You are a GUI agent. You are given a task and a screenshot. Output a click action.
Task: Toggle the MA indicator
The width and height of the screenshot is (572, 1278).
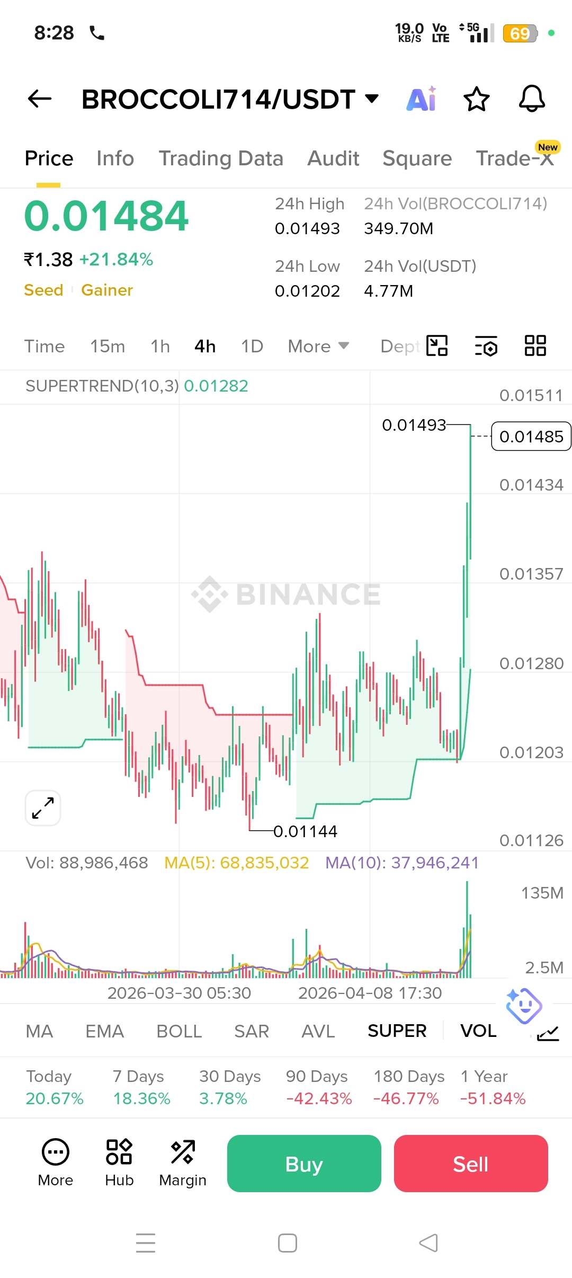coord(39,1031)
